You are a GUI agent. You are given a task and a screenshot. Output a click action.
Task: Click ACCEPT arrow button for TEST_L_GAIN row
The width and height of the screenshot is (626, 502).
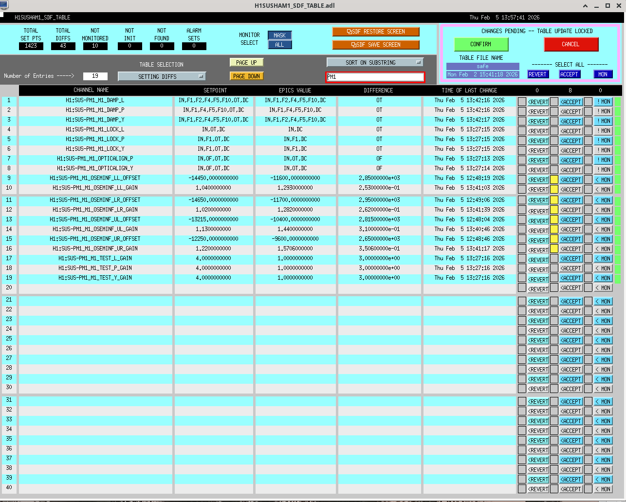(x=571, y=259)
